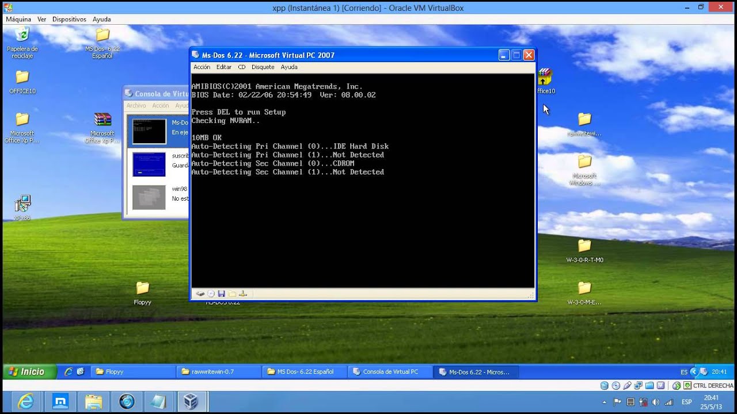Show hidden Windows 8 tray icons

(x=604, y=402)
